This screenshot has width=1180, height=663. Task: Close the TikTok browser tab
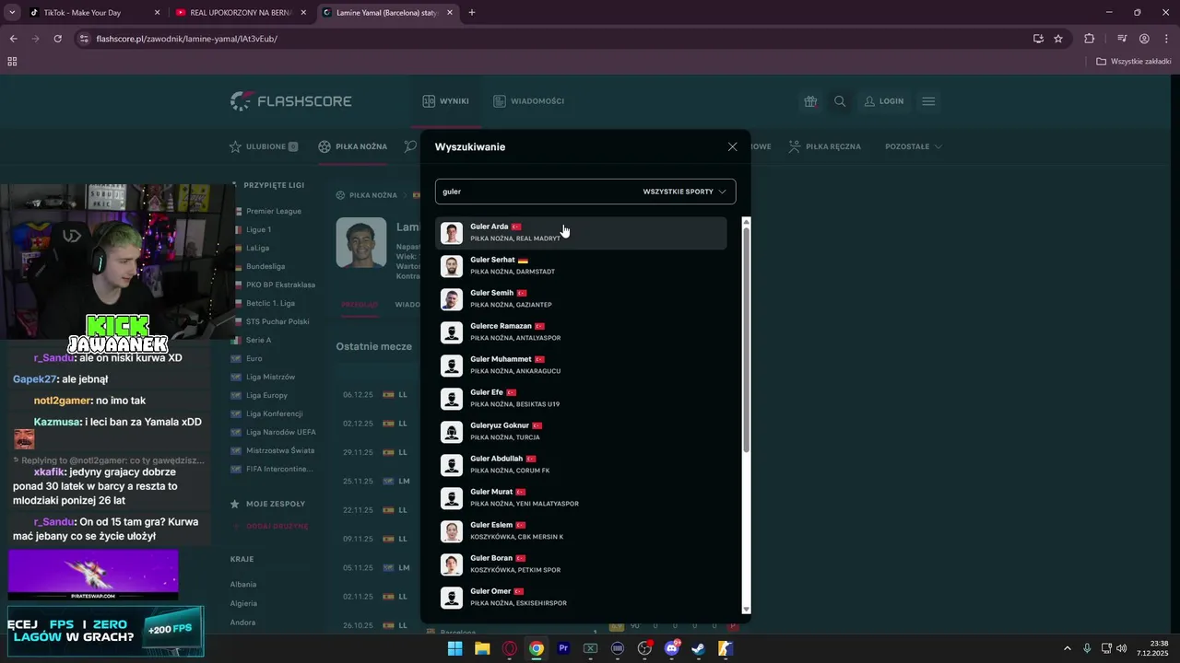tap(158, 13)
